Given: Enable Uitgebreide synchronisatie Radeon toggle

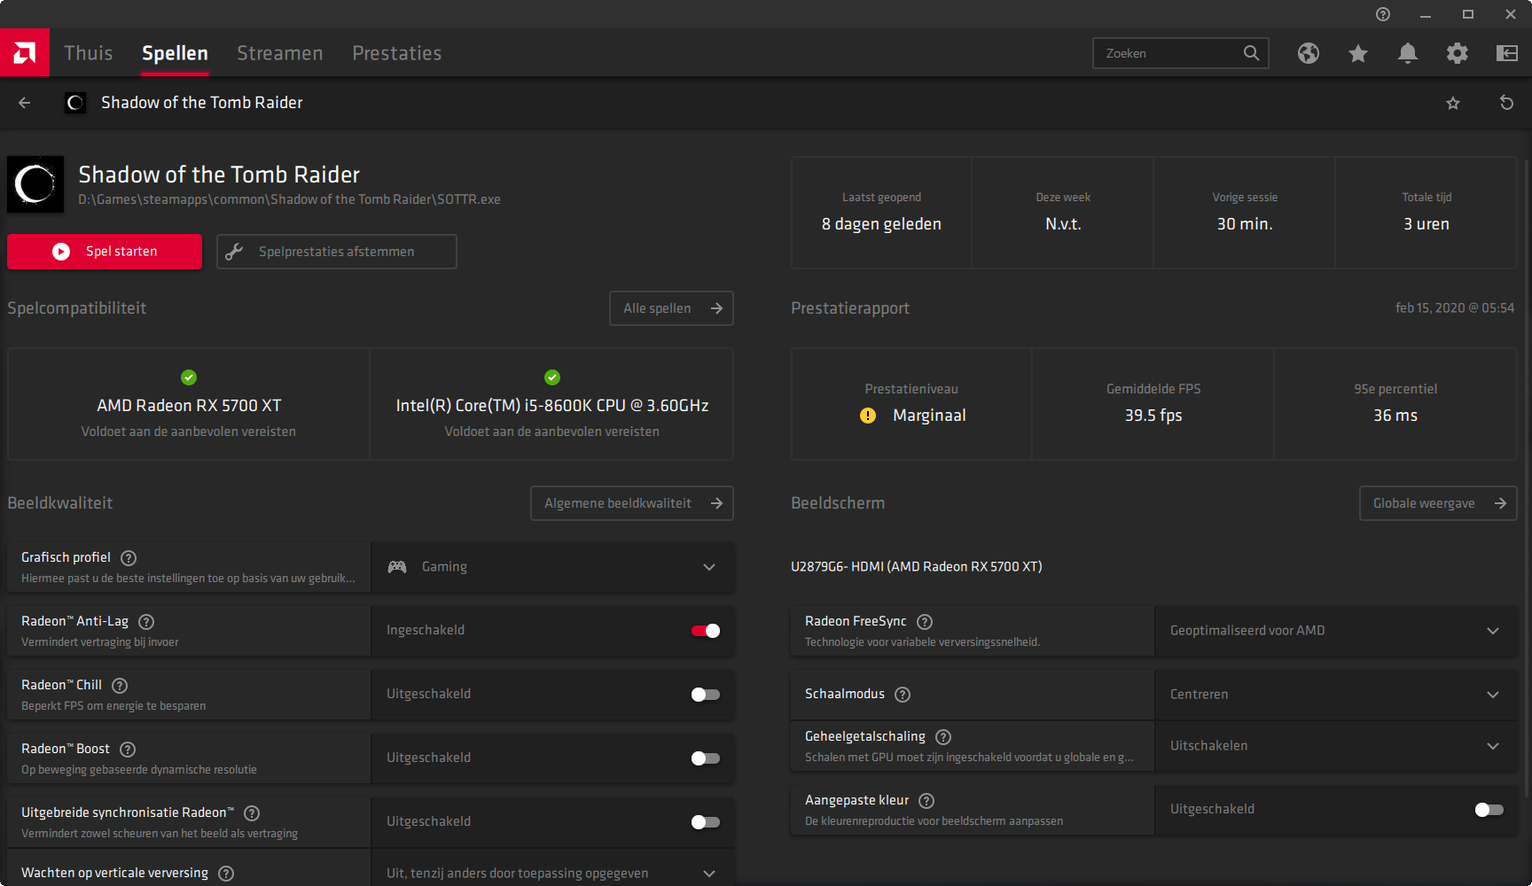Looking at the screenshot, I should [706, 822].
